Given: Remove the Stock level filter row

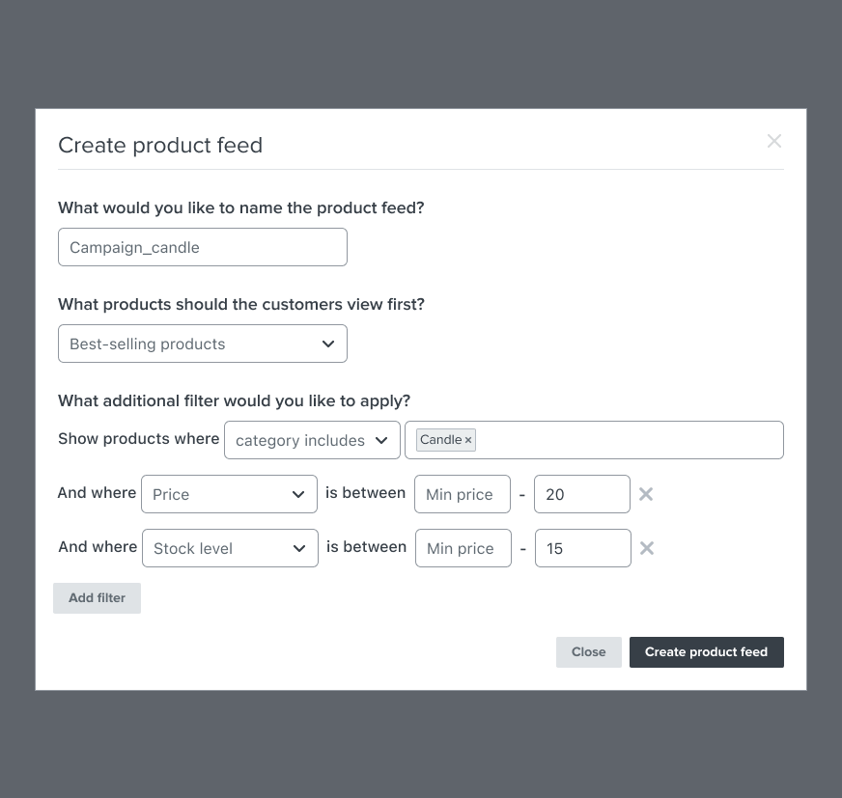Looking at the screenshot, I should (x=646, y=548).
